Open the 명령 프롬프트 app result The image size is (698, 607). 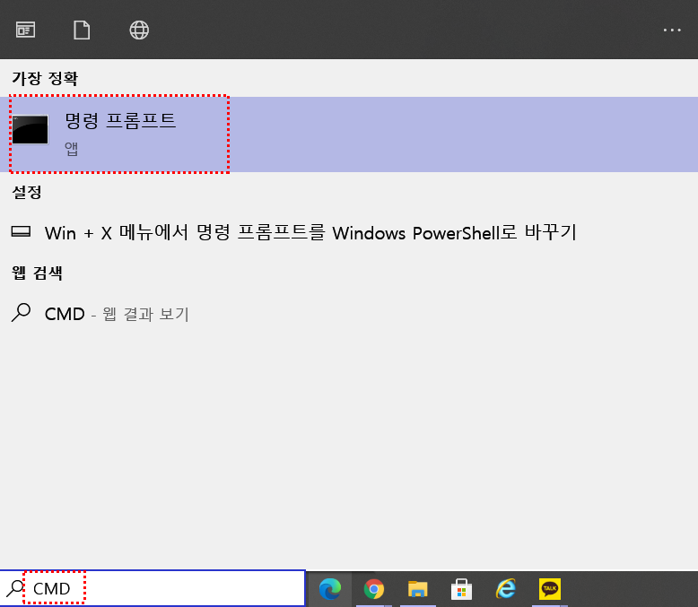(x=349, y=134)
